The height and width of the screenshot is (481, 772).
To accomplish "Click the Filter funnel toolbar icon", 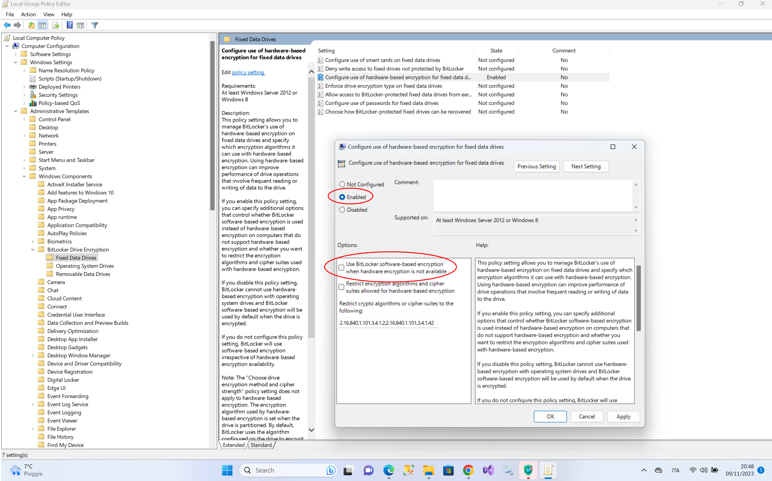I will (94, 25).
